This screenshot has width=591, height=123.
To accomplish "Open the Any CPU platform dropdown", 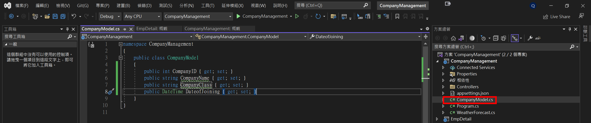I will (142, 17).
